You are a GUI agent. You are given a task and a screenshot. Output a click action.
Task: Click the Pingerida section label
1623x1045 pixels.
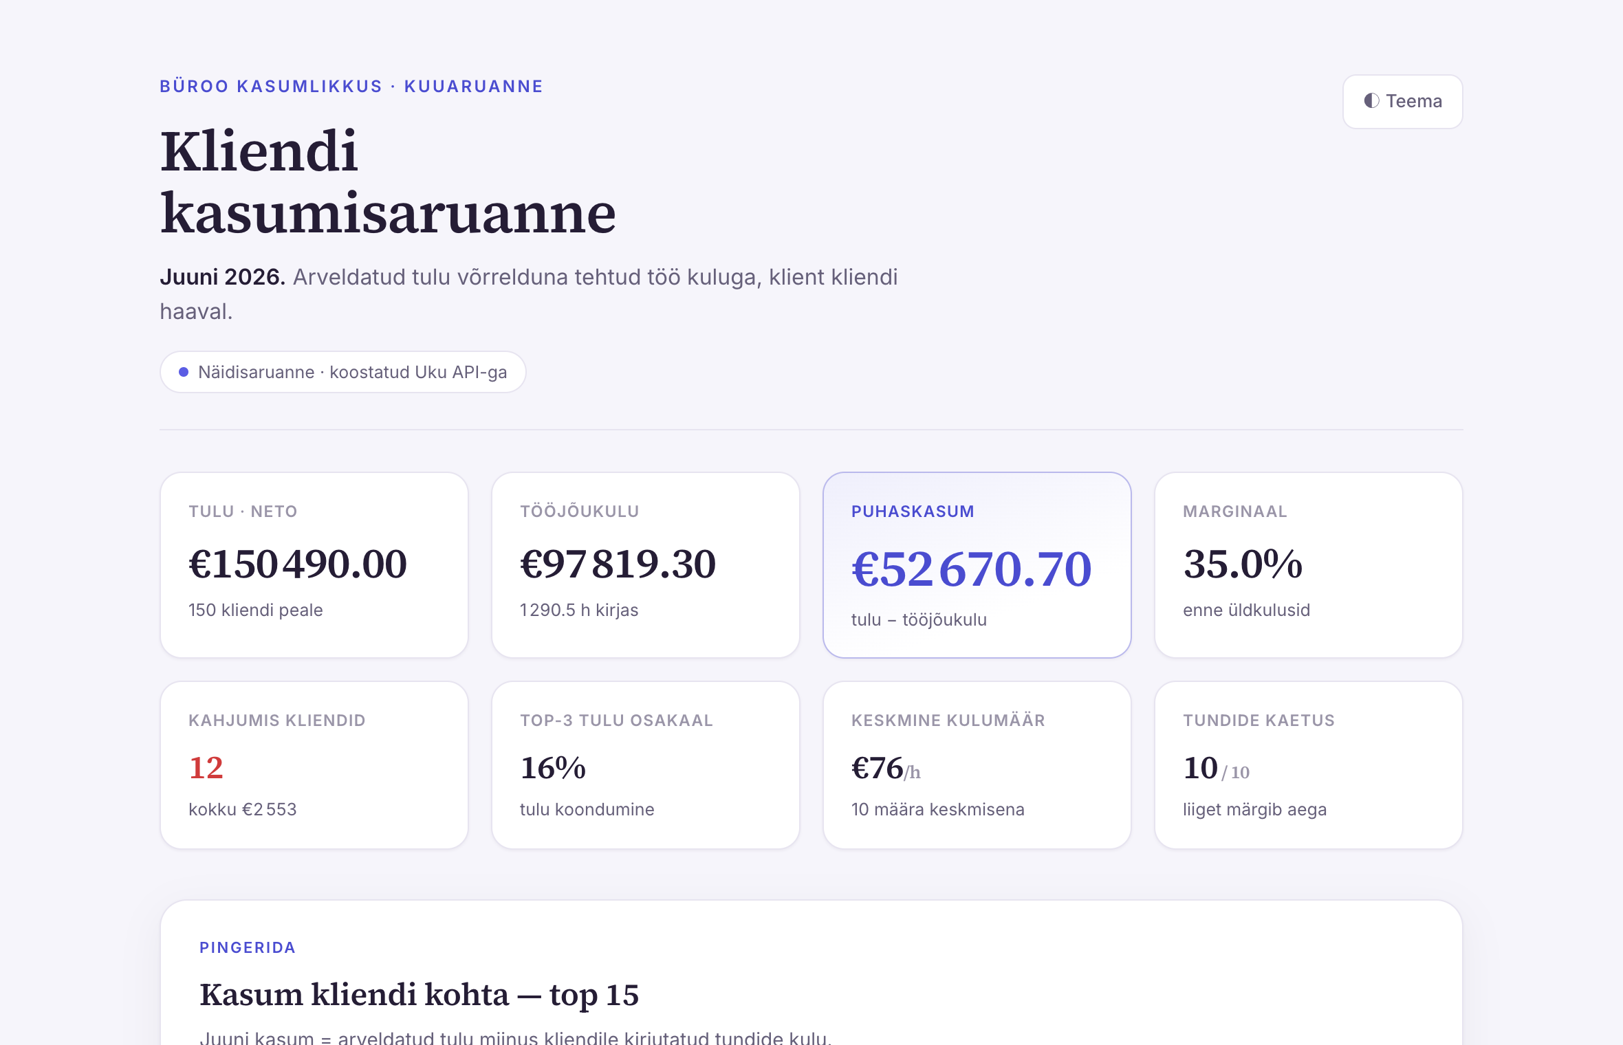[x=248, y=947]
